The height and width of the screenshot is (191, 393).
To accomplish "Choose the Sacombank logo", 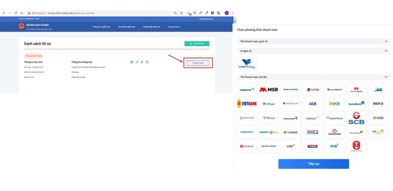I will point(334,89).
